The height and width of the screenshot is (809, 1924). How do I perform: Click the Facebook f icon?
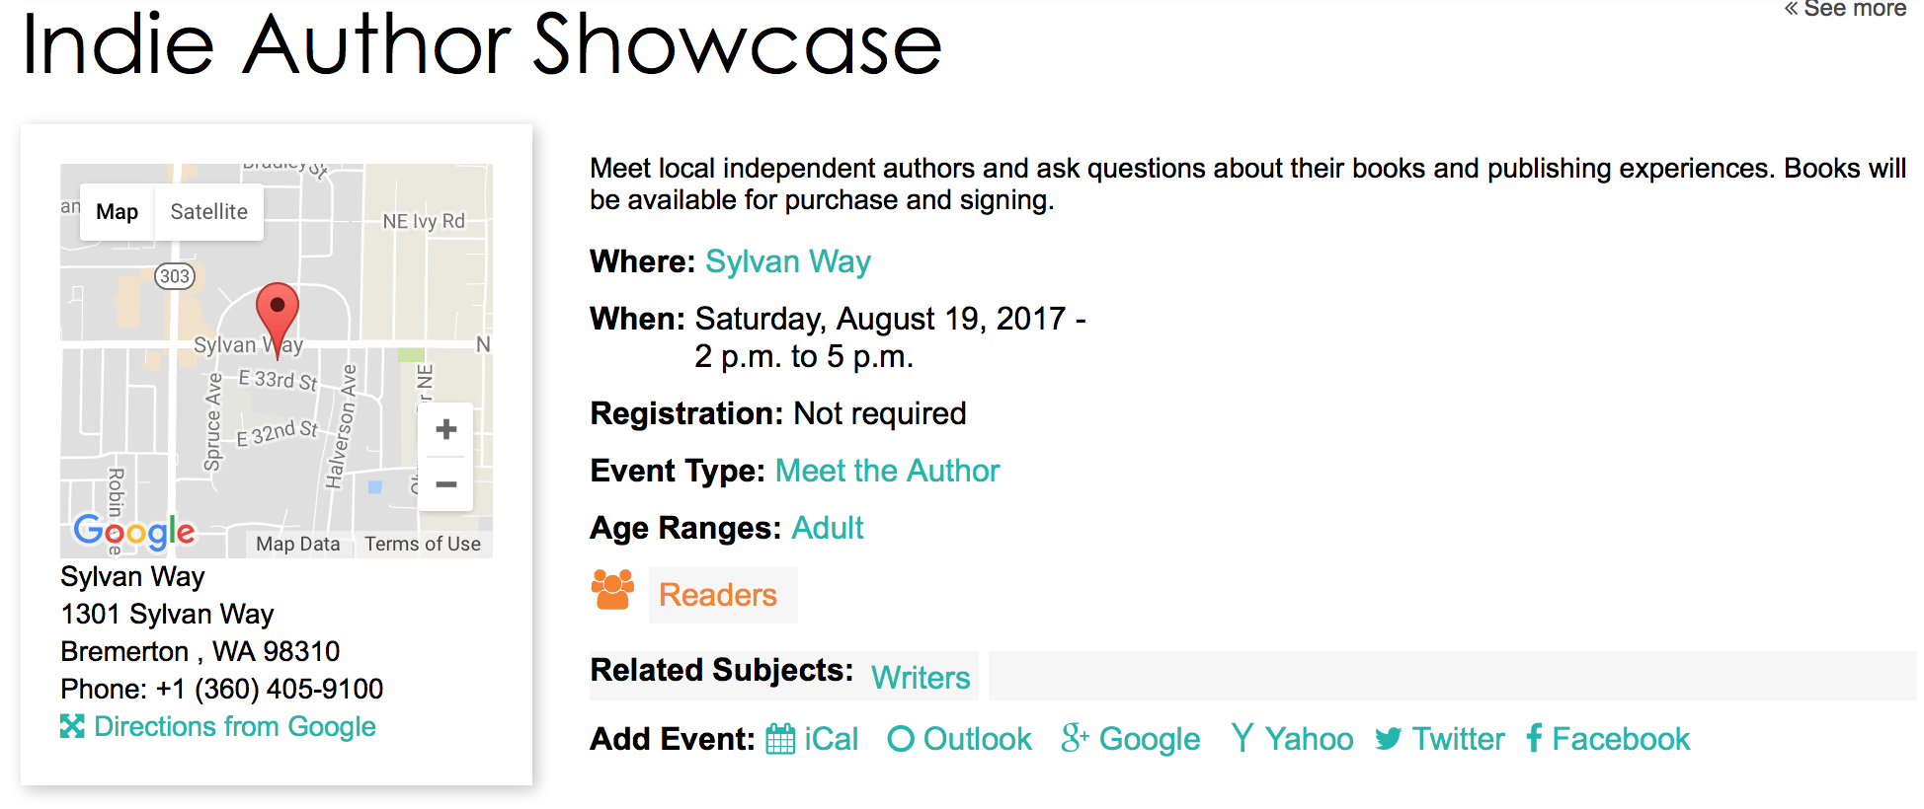pos(1534,738)
